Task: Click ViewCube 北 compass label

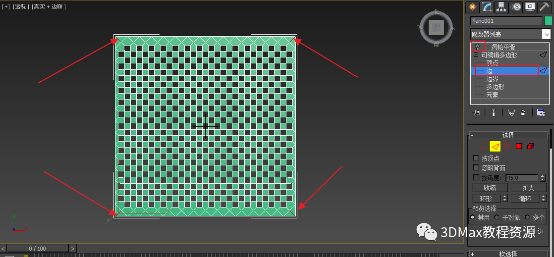Action: 437,12
